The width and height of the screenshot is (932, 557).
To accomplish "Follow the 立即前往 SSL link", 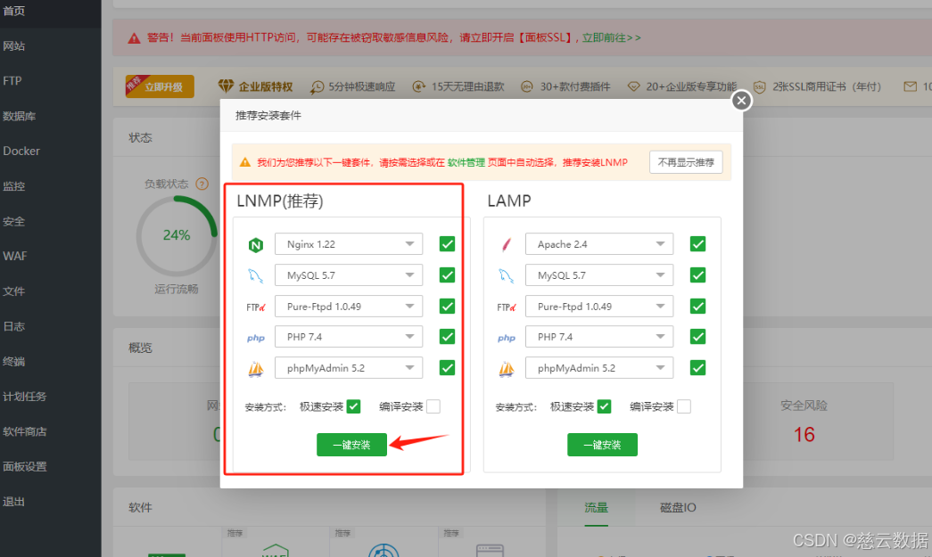I will point(611,37).
